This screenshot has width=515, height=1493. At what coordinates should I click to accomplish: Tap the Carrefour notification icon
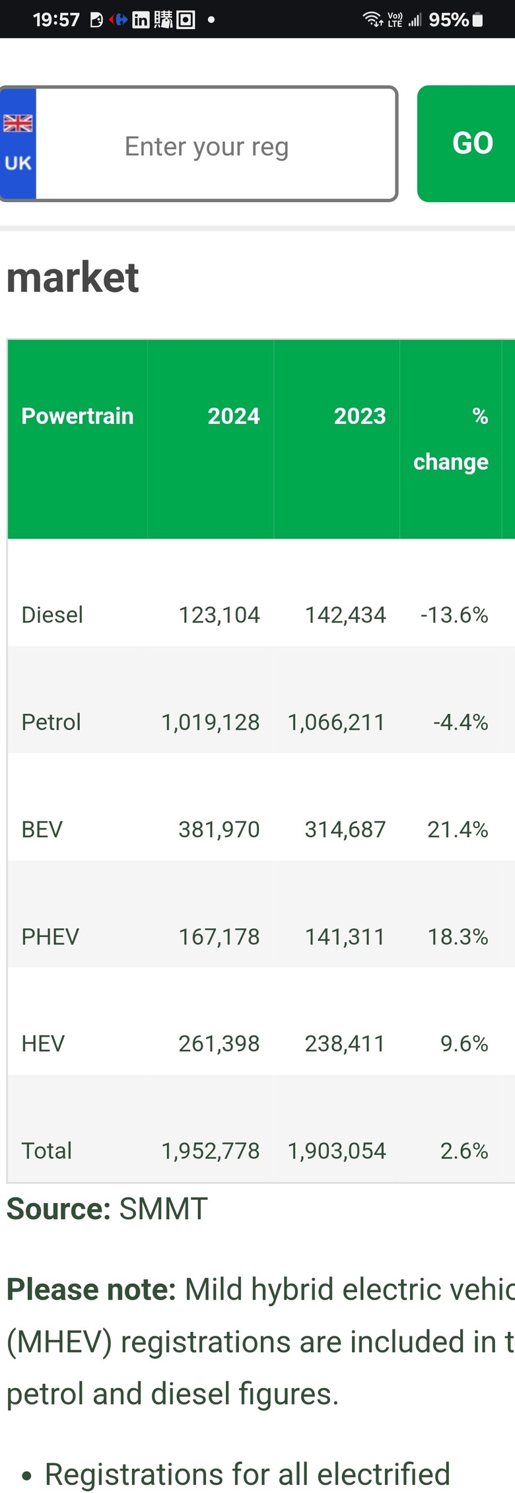click(x=119, y=20)
